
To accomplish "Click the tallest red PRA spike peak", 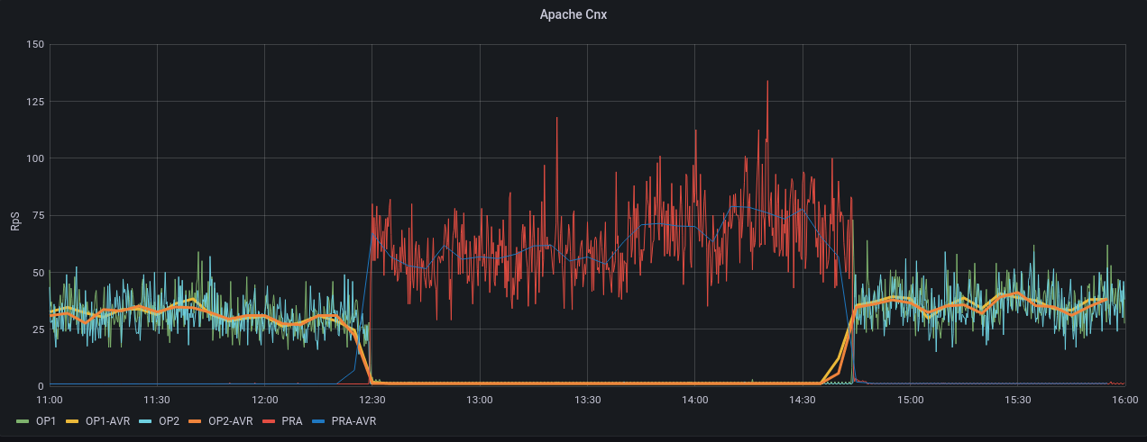I will (x=767, y=82).
